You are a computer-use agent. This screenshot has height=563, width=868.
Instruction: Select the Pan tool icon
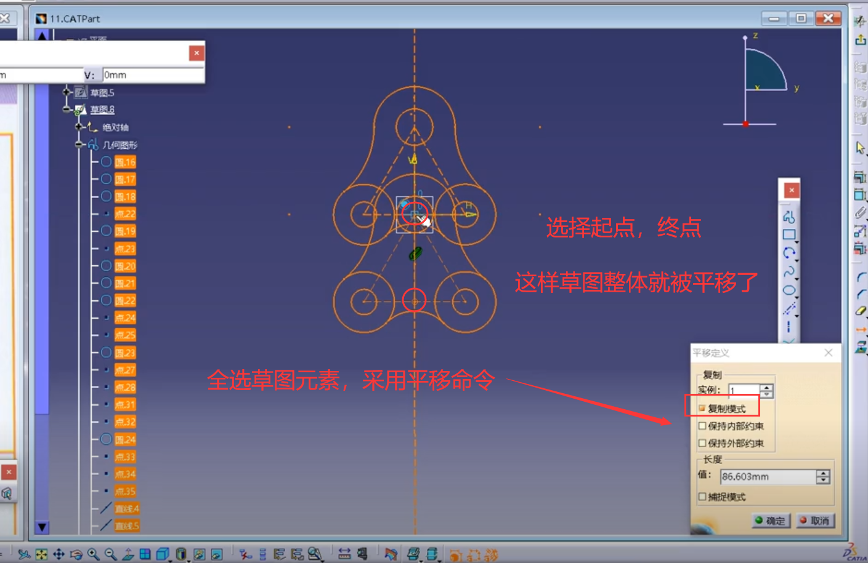[x=59, y=554]
